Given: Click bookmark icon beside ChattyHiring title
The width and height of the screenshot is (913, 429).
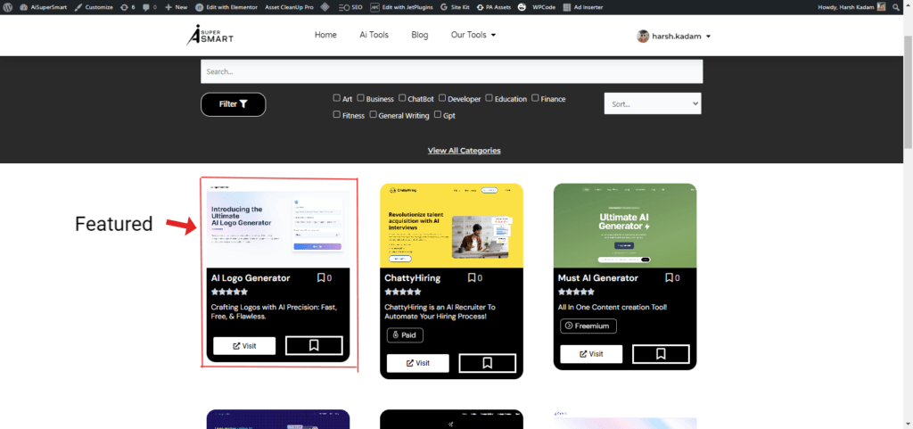Looking at the screenshot, I should tap(472, 278).
